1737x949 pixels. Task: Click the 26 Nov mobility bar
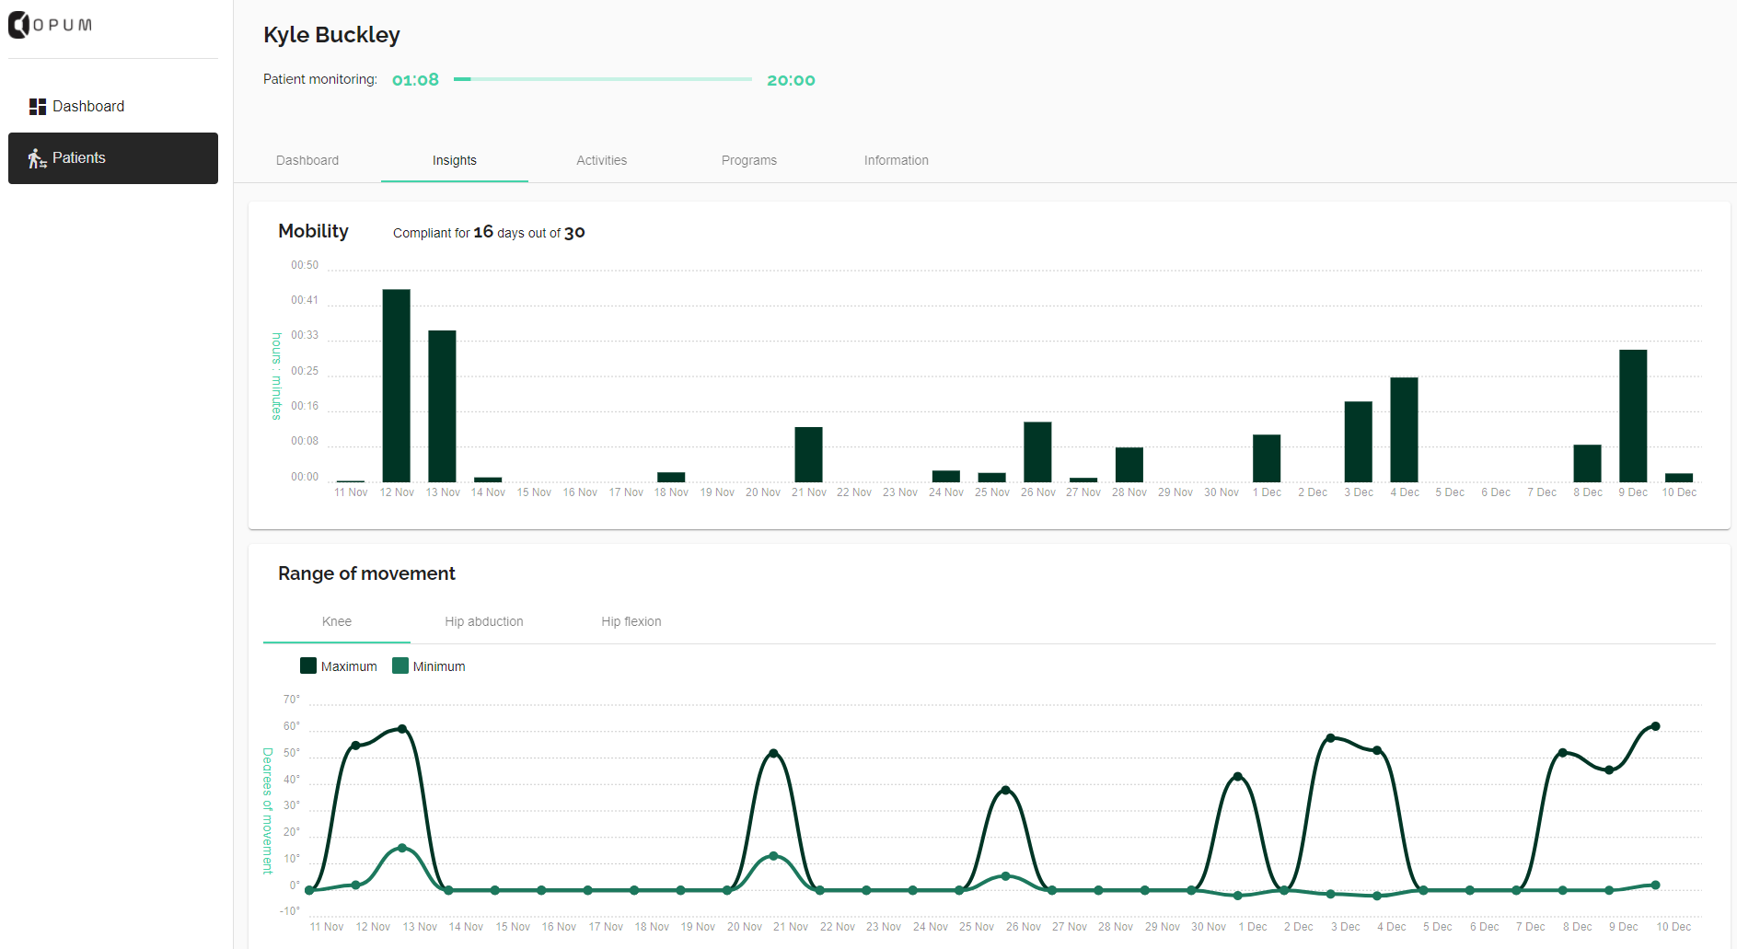[x=1037, y=452]
